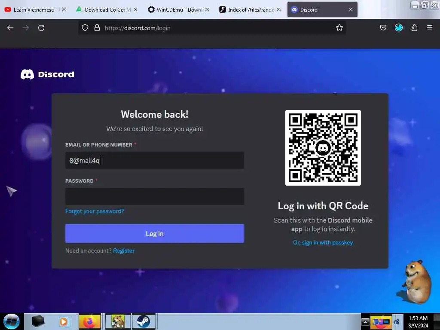Open the black box taskbar icon
Viewport: 440px width, 330px height.
tap(38, 321)
